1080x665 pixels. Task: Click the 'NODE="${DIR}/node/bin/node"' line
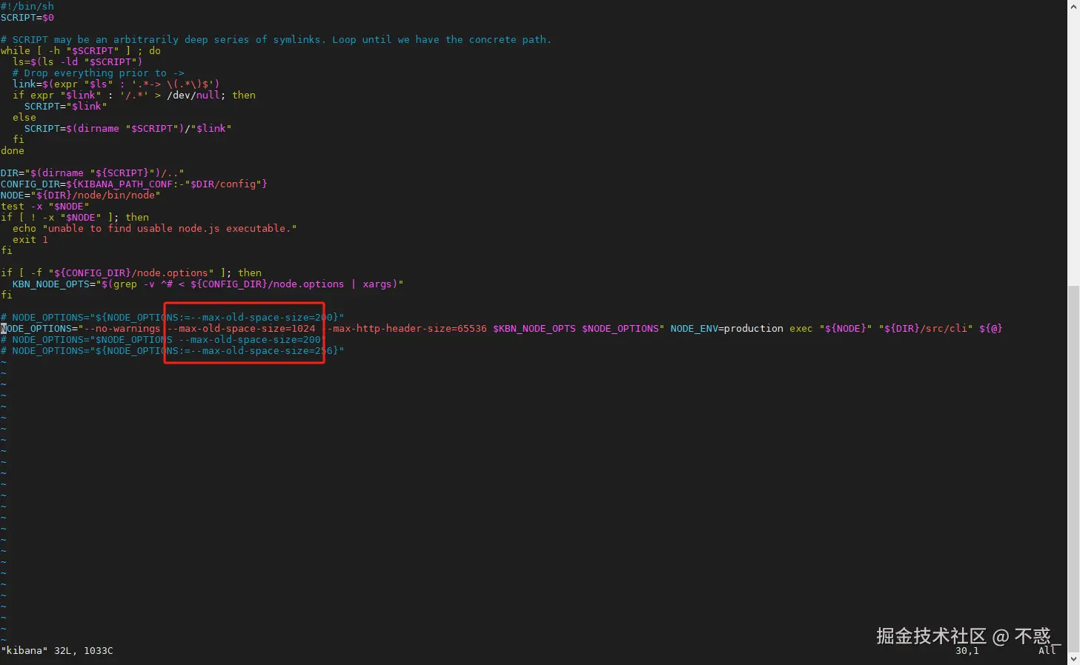tap(80, 195)
